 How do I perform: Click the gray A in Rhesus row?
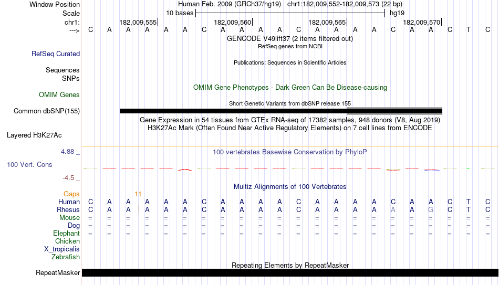[393, 209]
